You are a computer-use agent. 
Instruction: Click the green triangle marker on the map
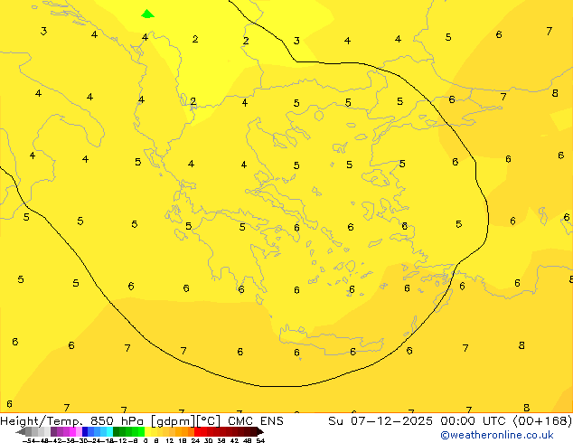pos(147,14)
